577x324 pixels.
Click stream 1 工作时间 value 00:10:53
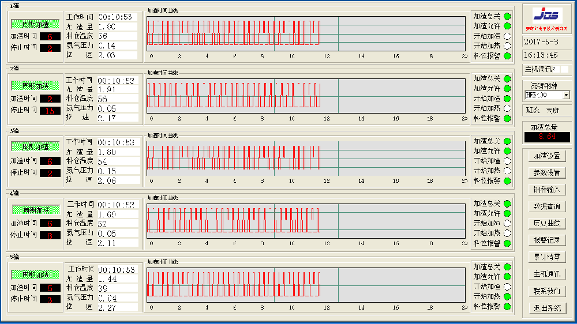tap(118, 17)
